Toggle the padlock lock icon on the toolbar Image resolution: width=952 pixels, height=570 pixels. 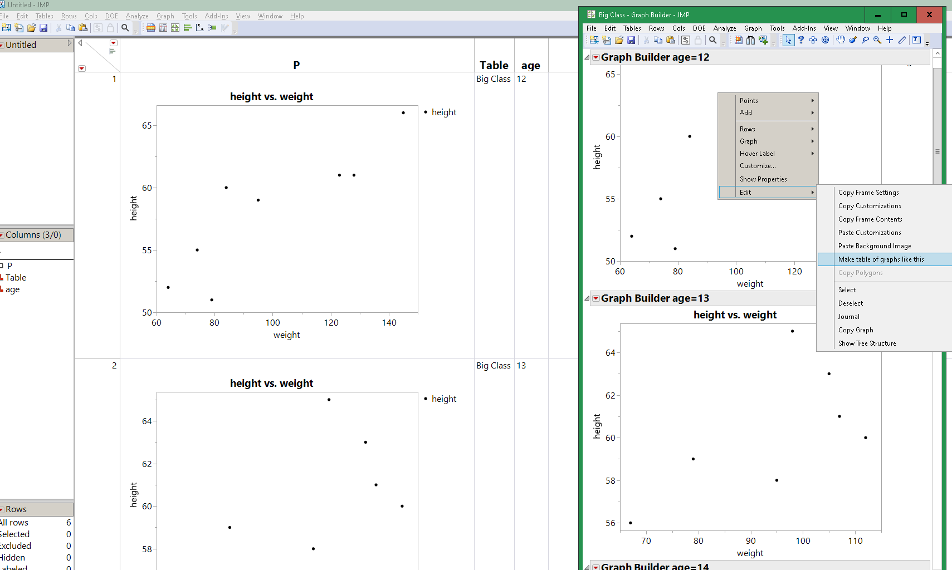pyautogui.click(x=699, y=40)
